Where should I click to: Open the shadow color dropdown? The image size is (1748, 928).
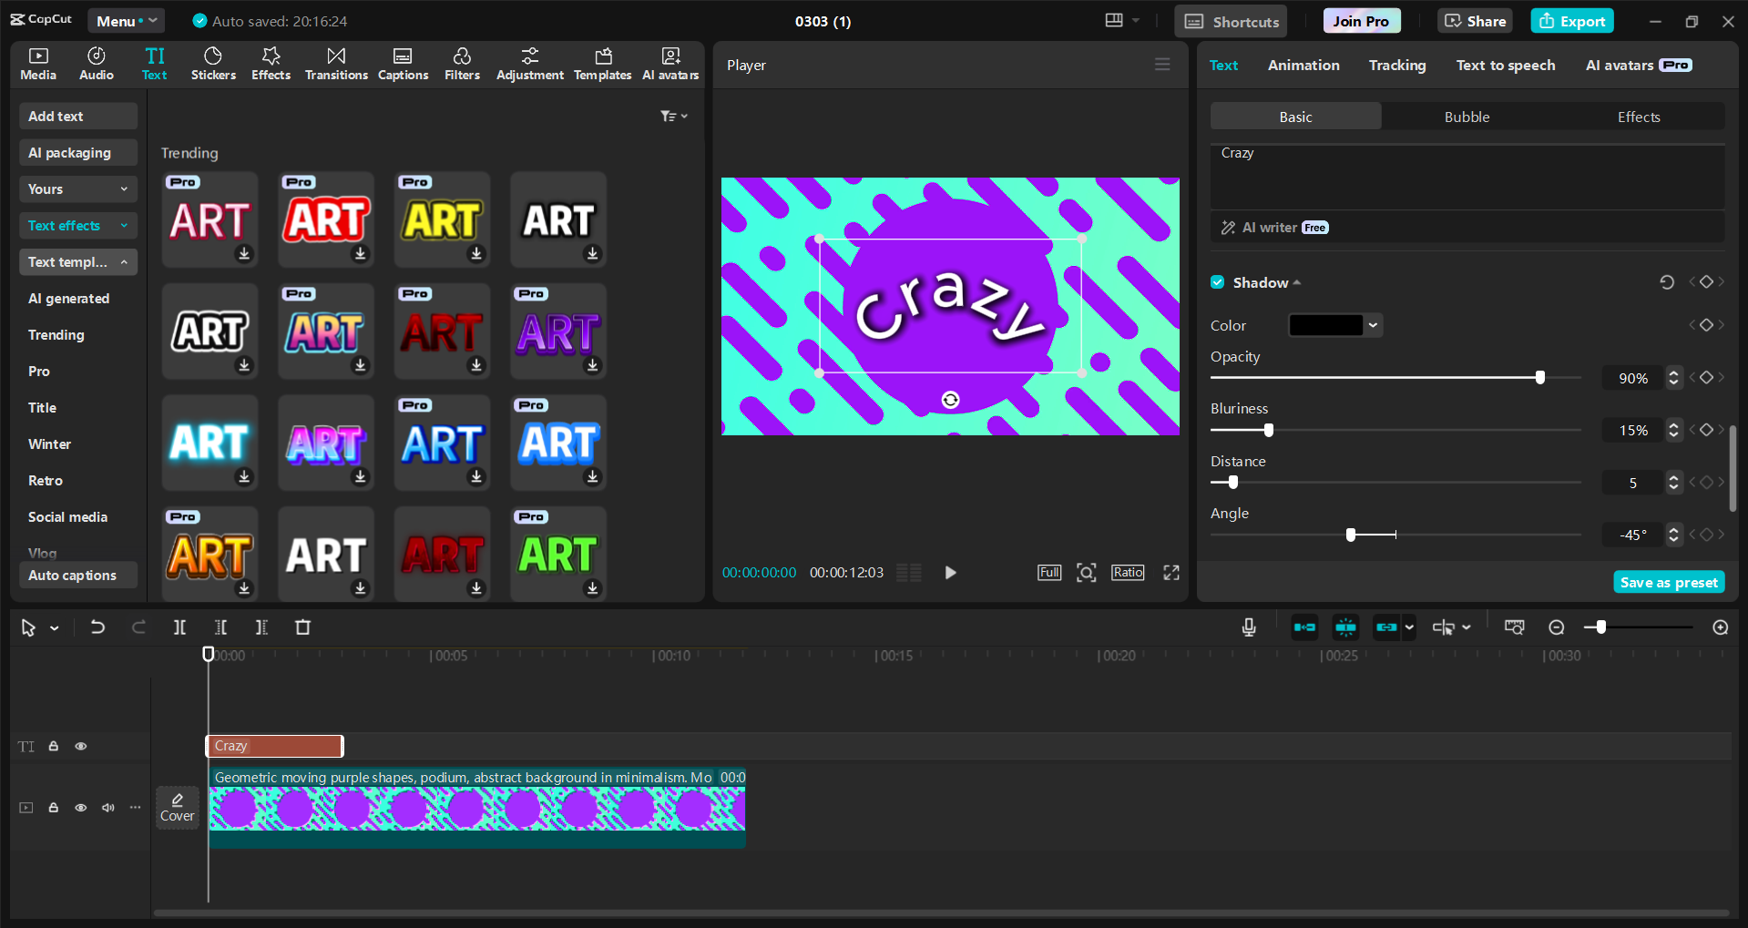click(x=1373, y=325)
